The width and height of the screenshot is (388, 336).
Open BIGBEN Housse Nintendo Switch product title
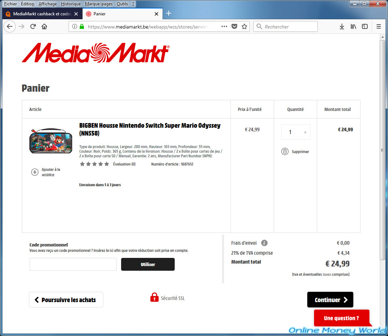150,129
